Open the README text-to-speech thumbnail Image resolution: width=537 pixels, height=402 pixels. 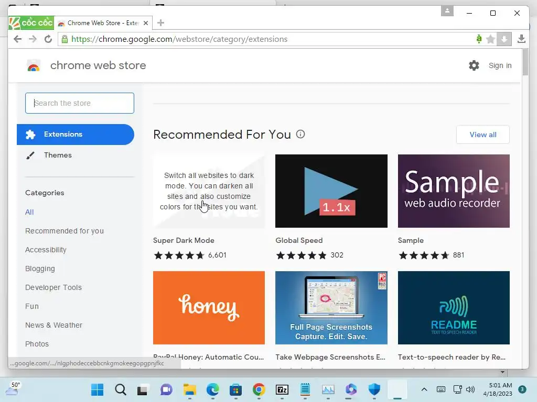(x=454, y=308)
